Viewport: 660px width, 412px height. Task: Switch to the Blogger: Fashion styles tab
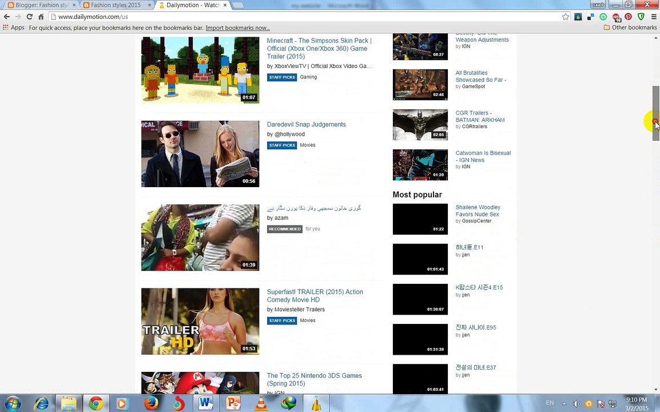(41, 5)
